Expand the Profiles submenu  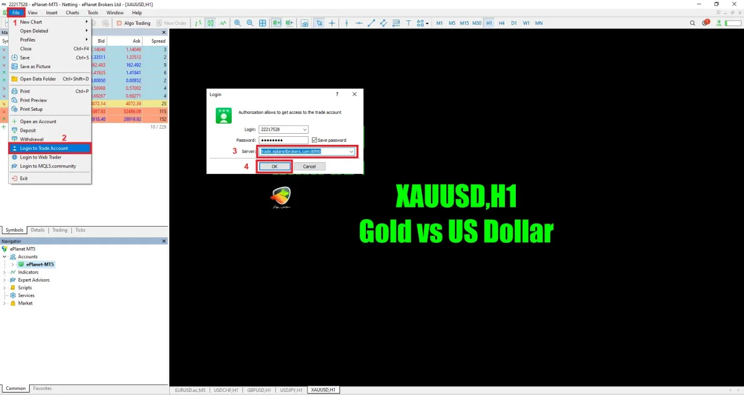tap(50, 40)
